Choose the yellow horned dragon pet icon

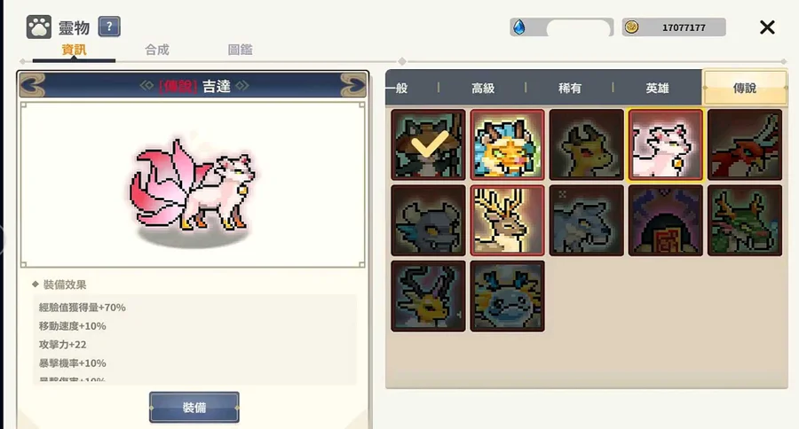pos(428,296)
